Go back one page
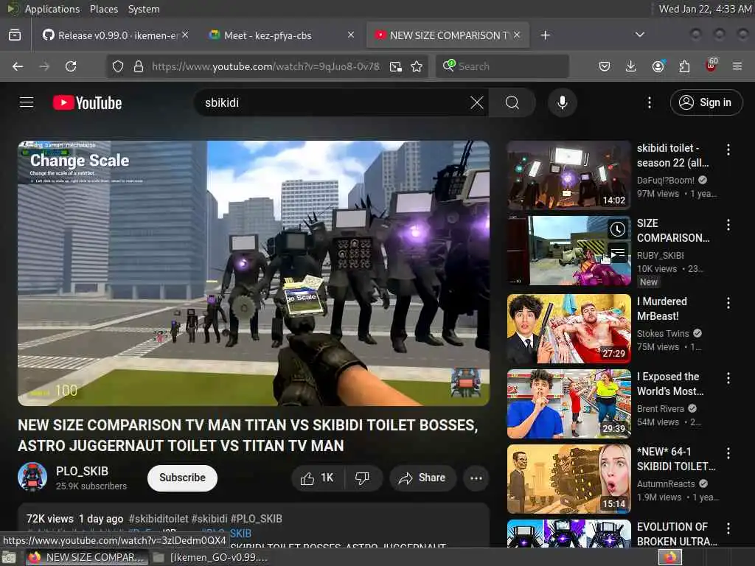The image size is (755, 566). point(18,66)
